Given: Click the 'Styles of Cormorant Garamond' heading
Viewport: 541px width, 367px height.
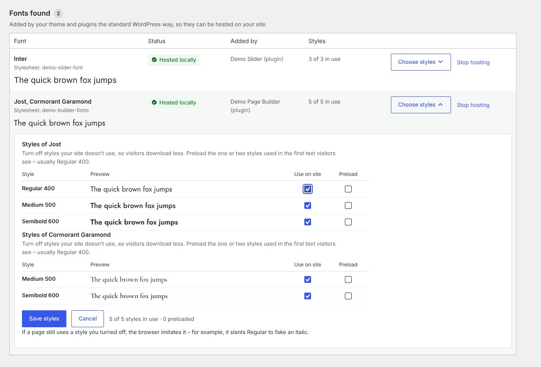Looking at the screenshot, I should tap(66, 235).
